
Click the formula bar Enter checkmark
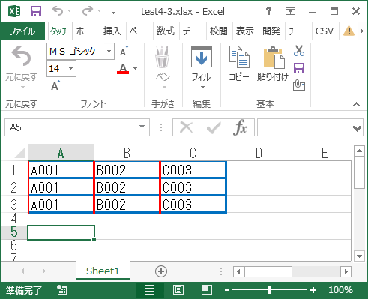coord(214,127)
